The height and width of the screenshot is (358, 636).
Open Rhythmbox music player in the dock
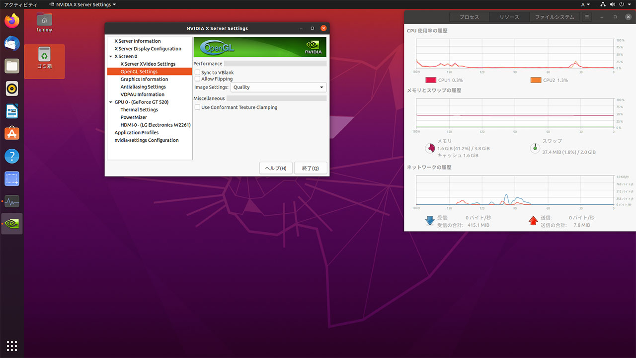pos(12,89)
